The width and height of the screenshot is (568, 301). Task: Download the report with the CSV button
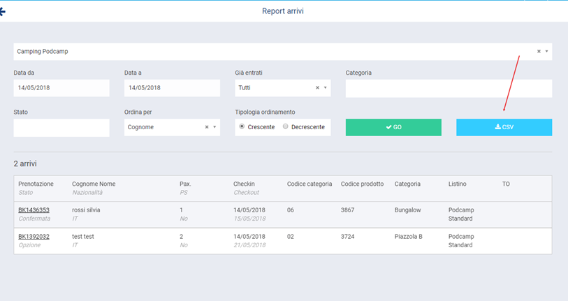point(504,127)
